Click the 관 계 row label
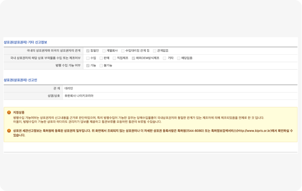Image resolution: width=302 pixels, height=191 pixels. point(57,89)
